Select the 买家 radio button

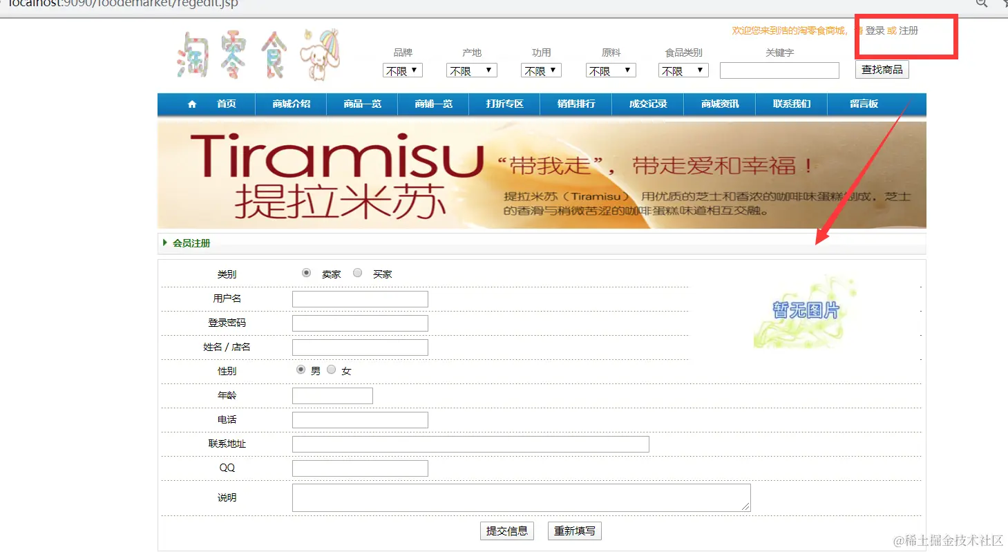click(x=357, y=273)
